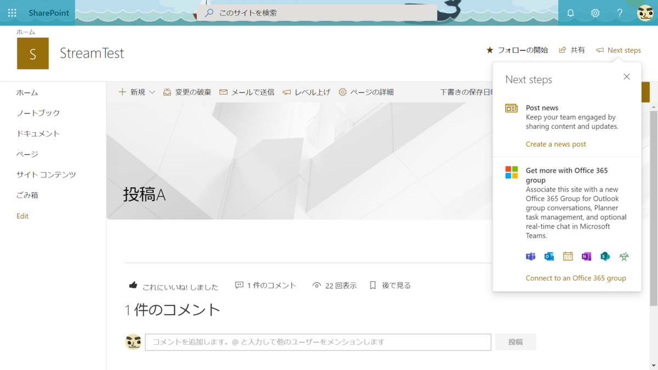This screenshot has width=658, height=370.
Task: Click the share arrow icon
Action: 562,50
